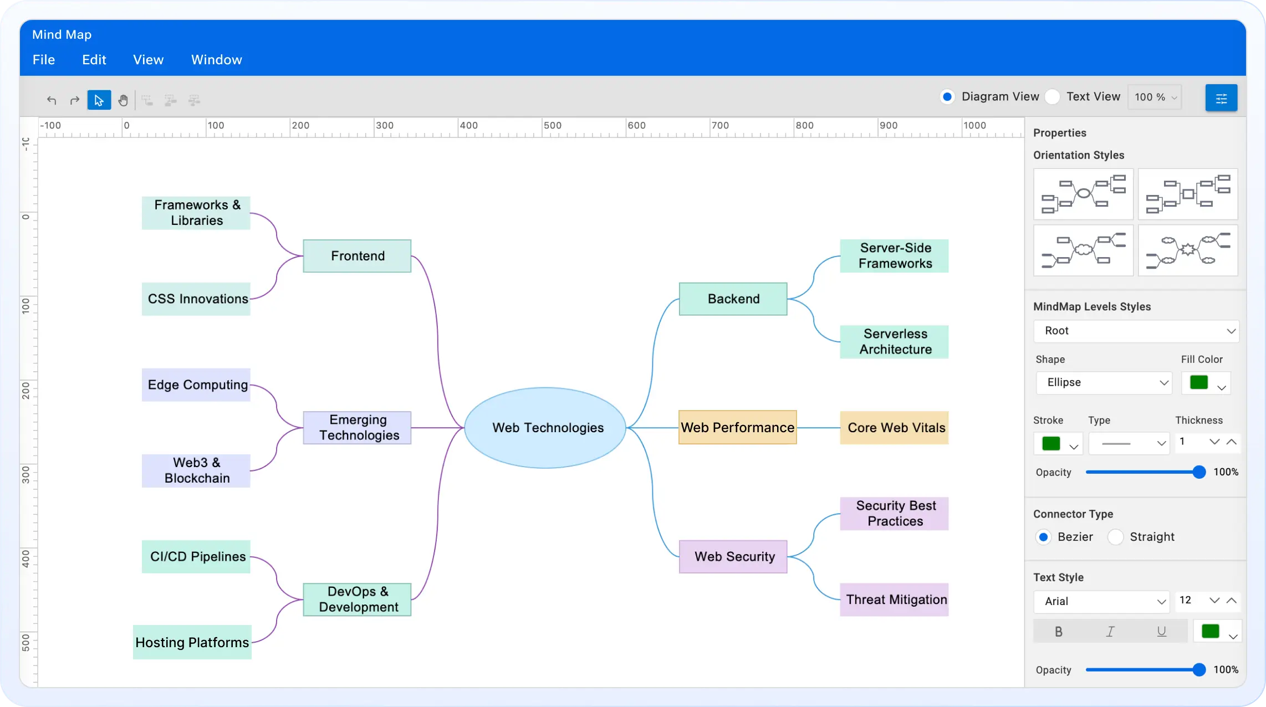The width and height of the screenshot is (1266, 707).
Task: Click the Underline text style icon
Action: (1161, 631)
